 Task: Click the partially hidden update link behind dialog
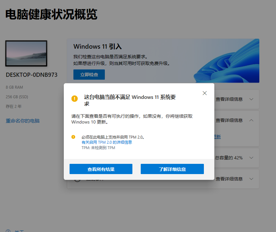[x=218, y=137]
